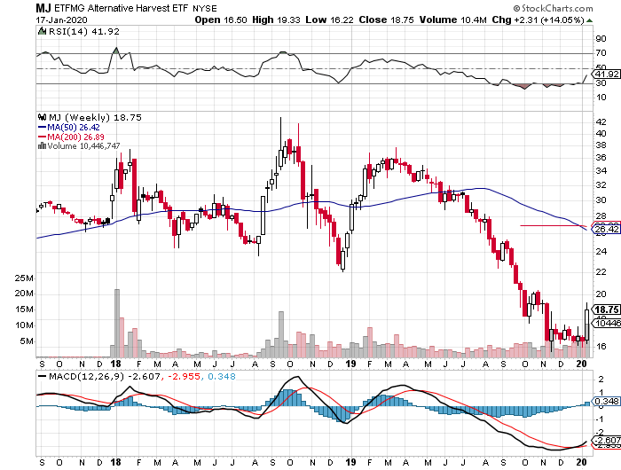Click the High 19.33 value
The height and width of the screenshot is (470, 621).
(x=277, y=20)
